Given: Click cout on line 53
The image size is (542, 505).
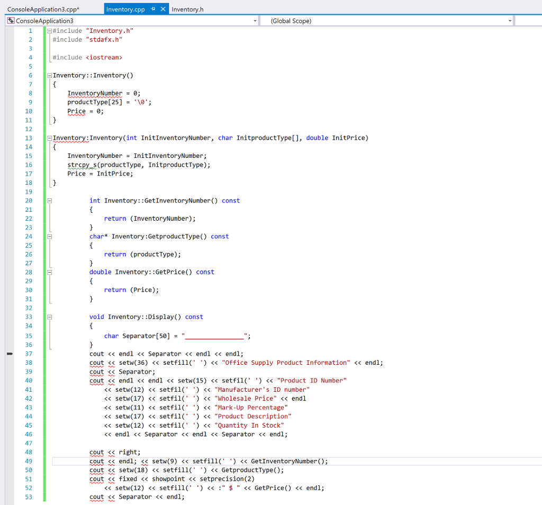Looking at the screenshot, I should tap(96, 497).
